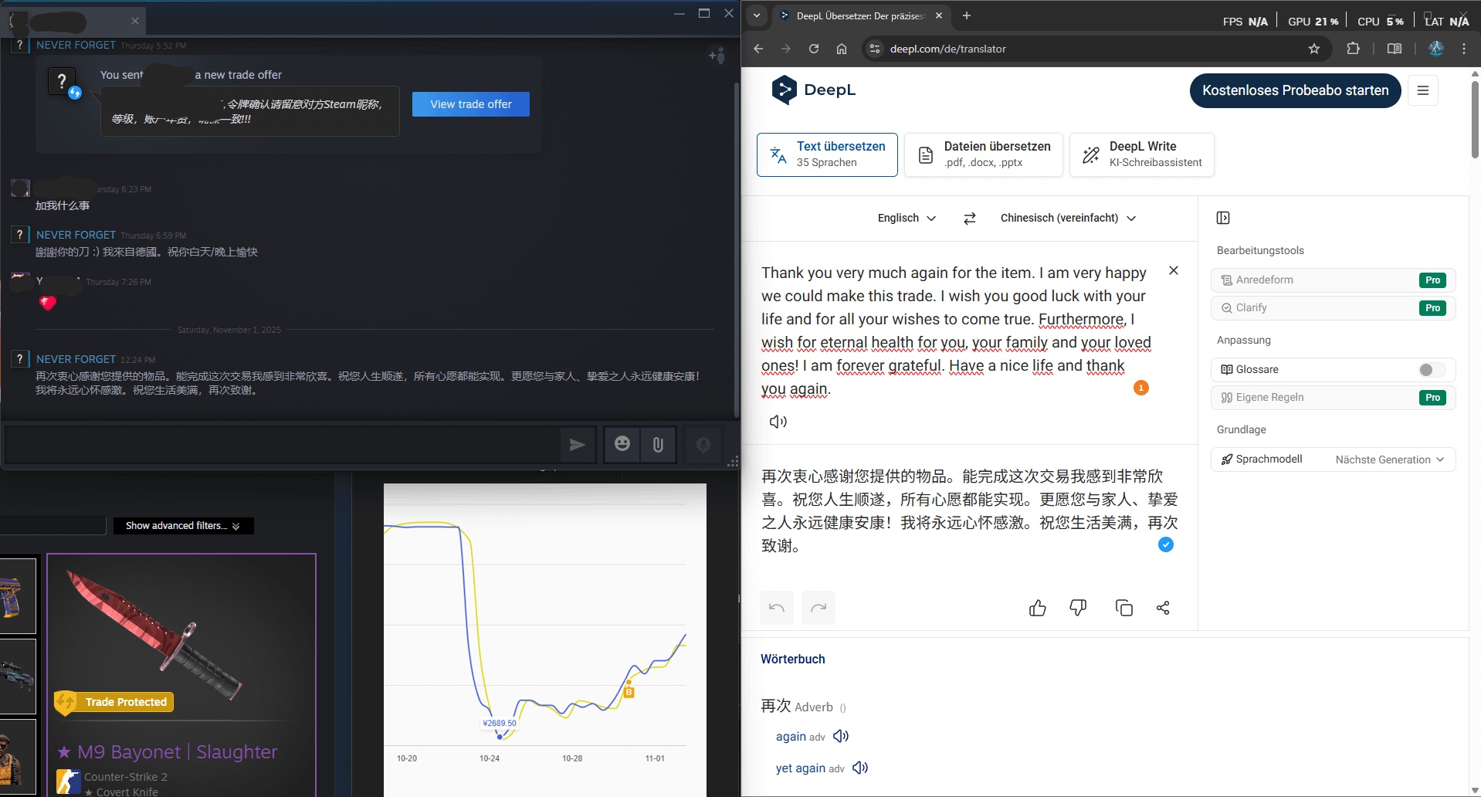
Task: Click the 'yet again' dictionary entry
Action: [x=801, y=768]
